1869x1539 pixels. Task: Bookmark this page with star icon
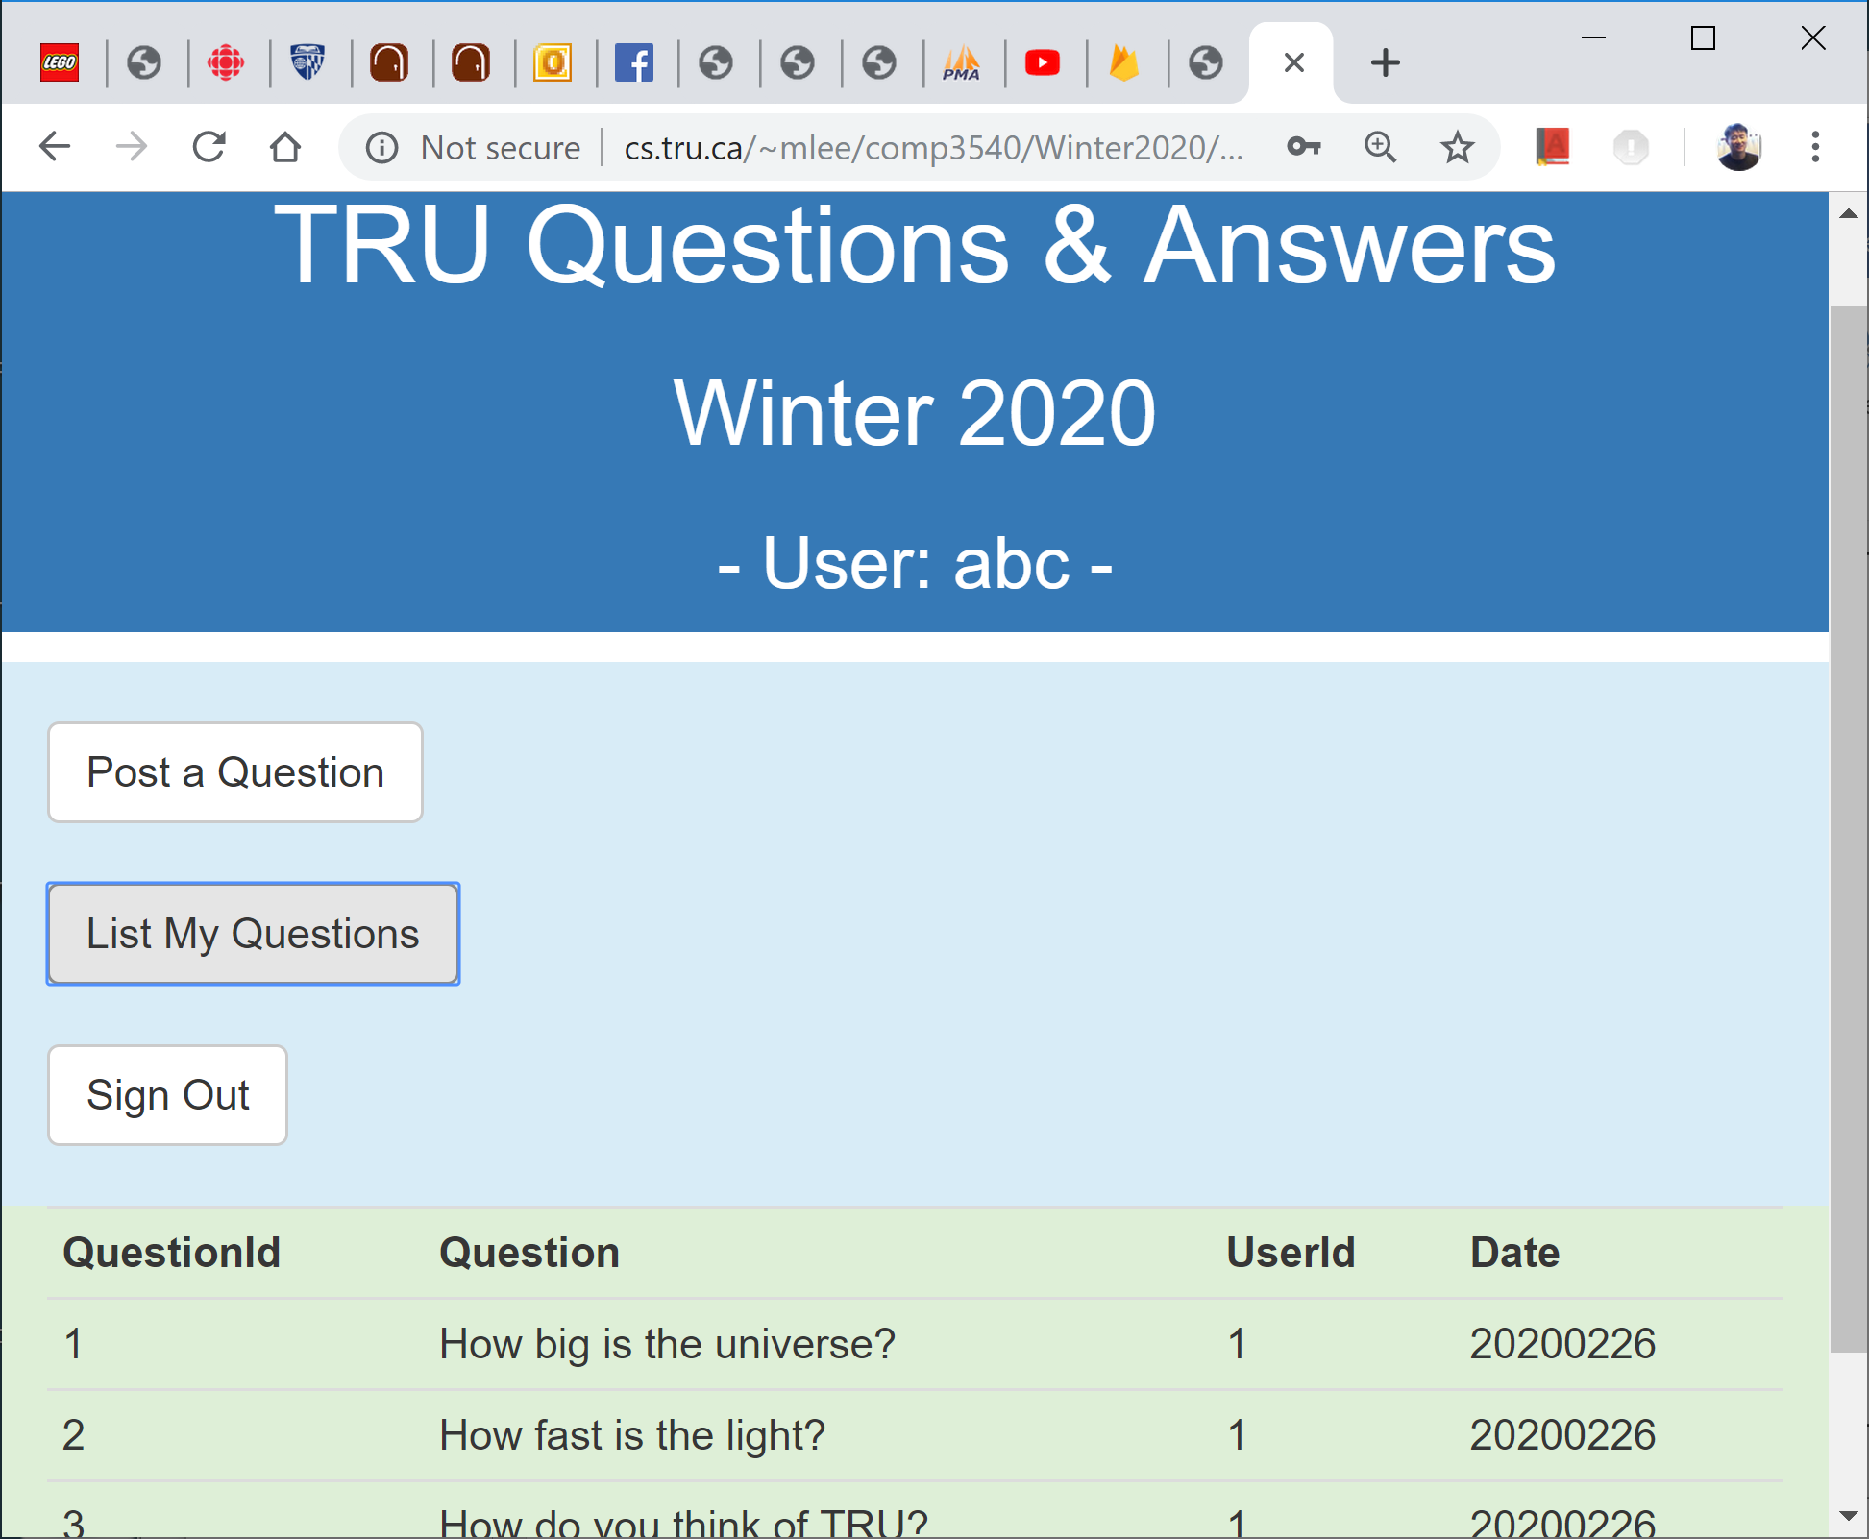(x=1457, y=147)
